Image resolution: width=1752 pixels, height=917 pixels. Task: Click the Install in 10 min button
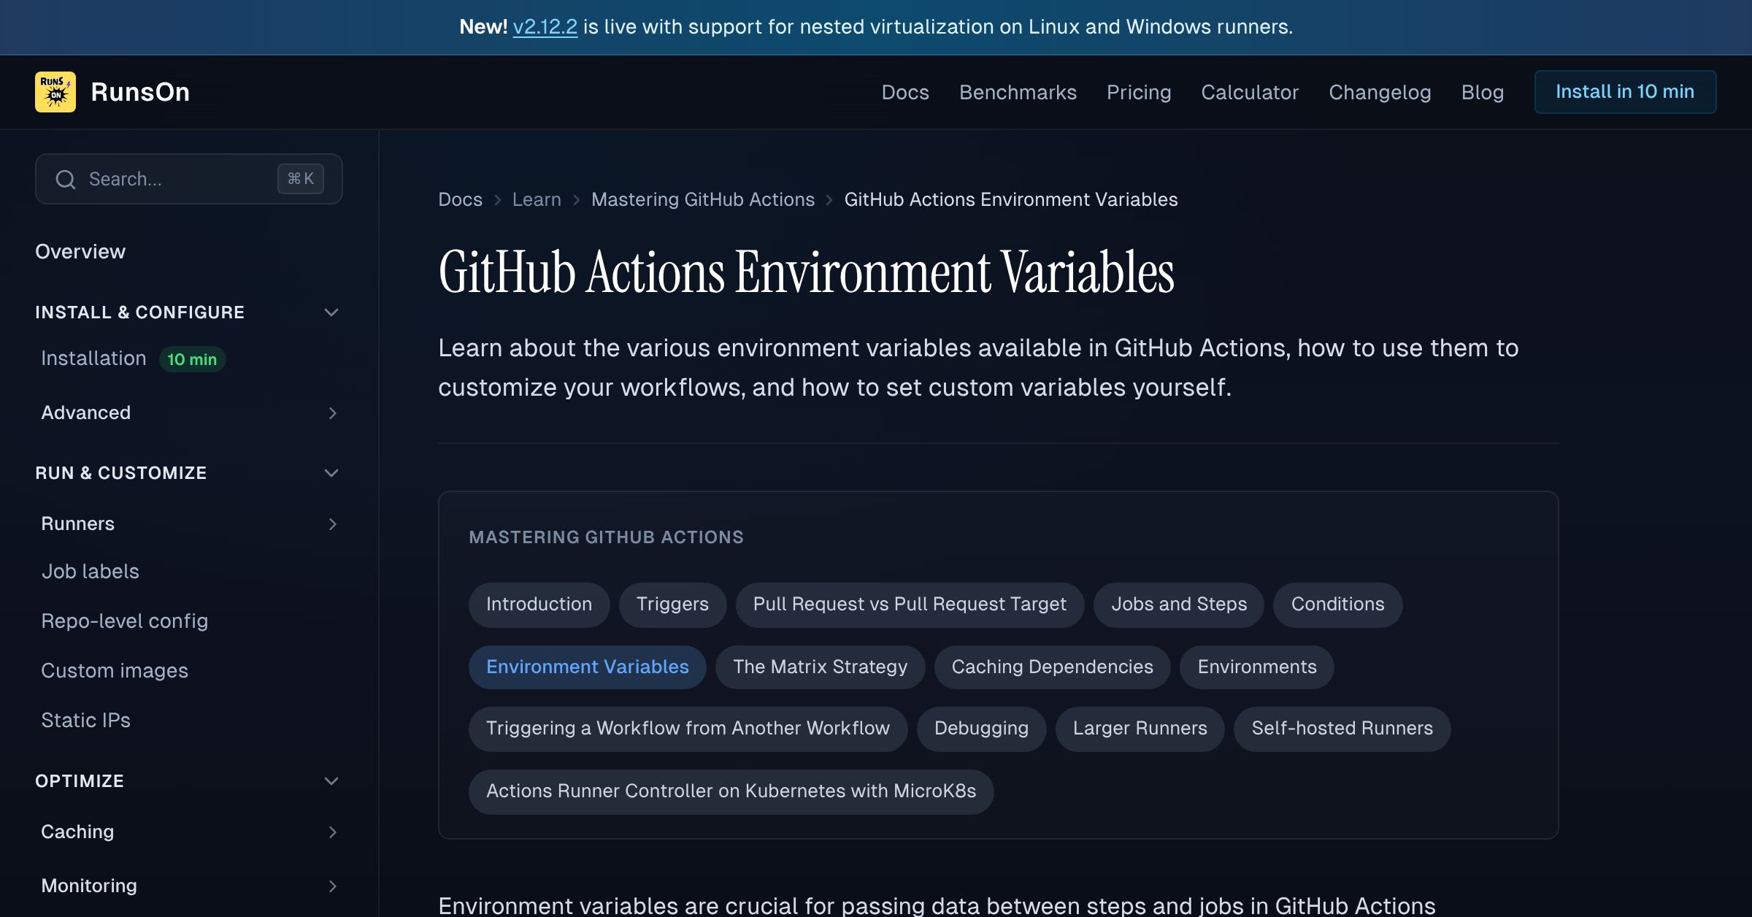[x=1625, y=91]
